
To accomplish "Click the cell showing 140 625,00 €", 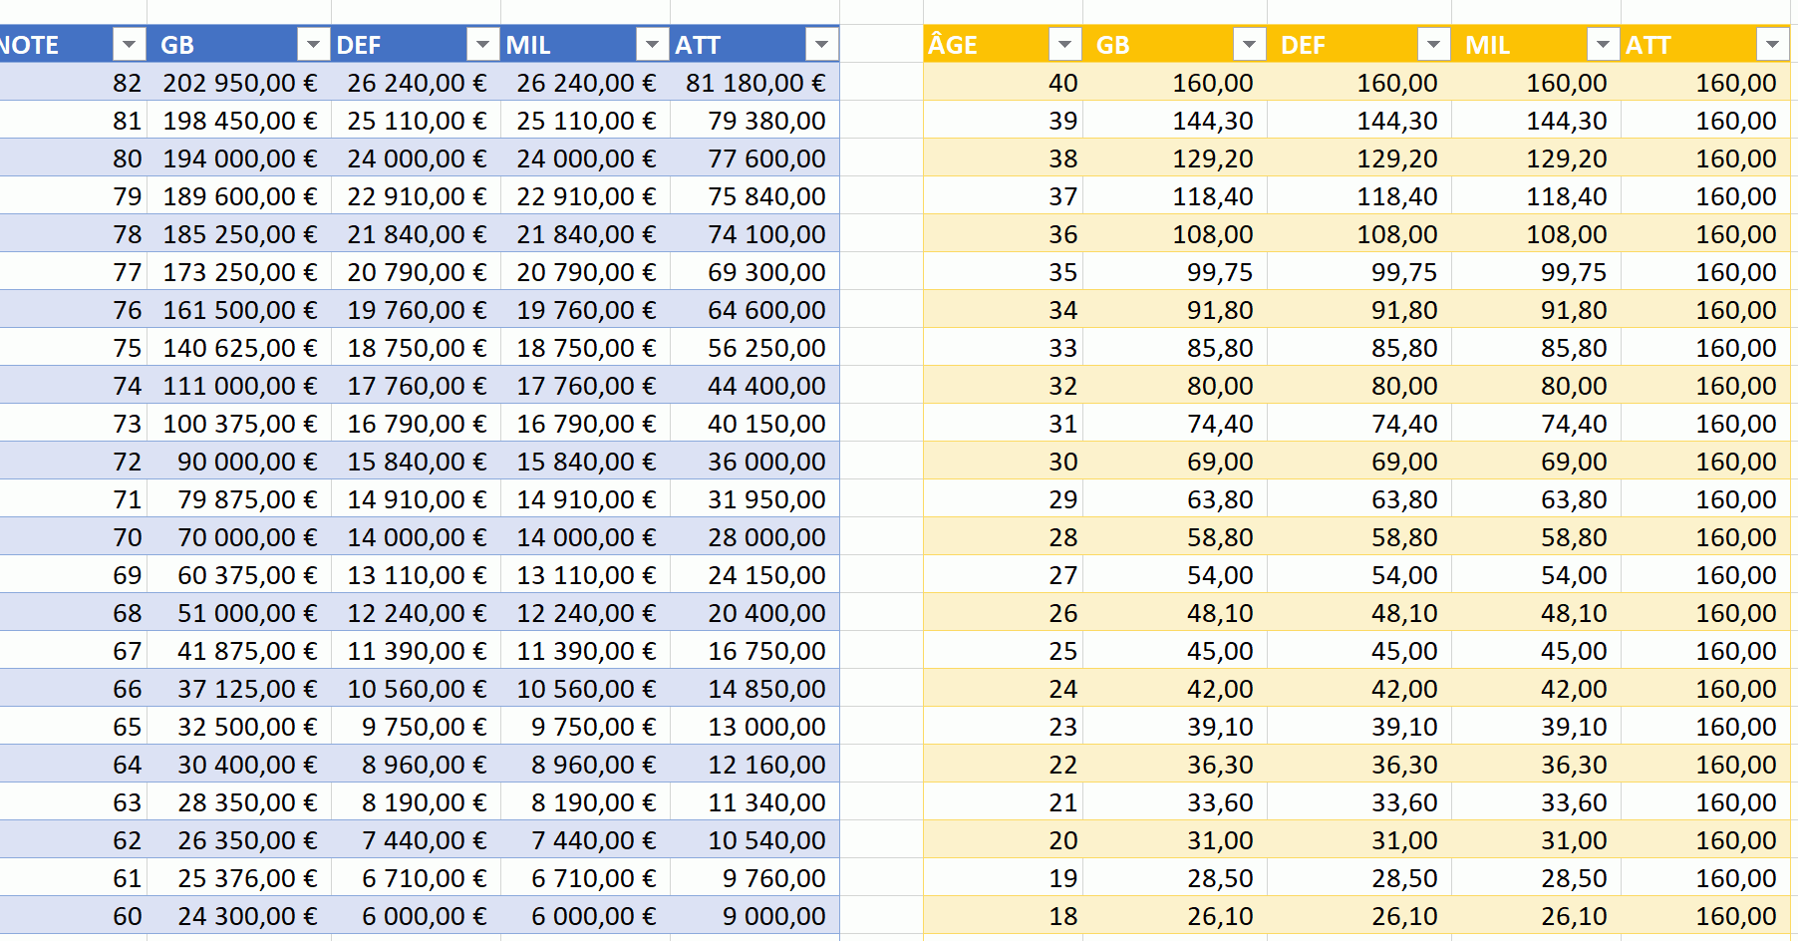I will [x=239, y=348].
